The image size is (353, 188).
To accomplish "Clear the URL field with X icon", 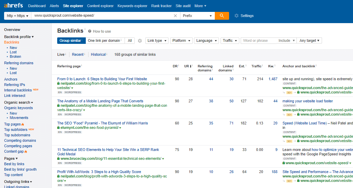I will click(175, 16).
